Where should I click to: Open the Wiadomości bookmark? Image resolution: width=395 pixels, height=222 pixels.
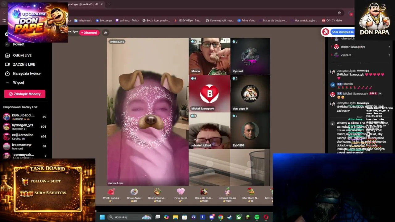83,21
